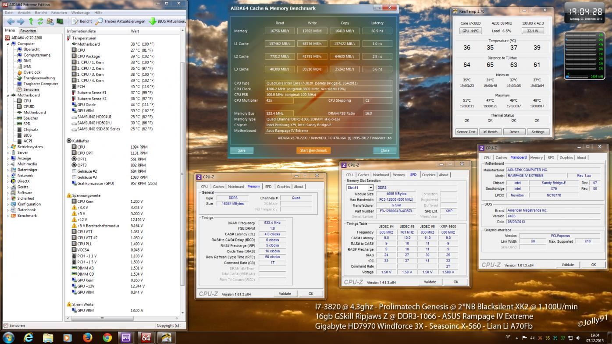612x344 pixels.
Task: Expand the Betriebssystem tree node
Action: (8, 147)
